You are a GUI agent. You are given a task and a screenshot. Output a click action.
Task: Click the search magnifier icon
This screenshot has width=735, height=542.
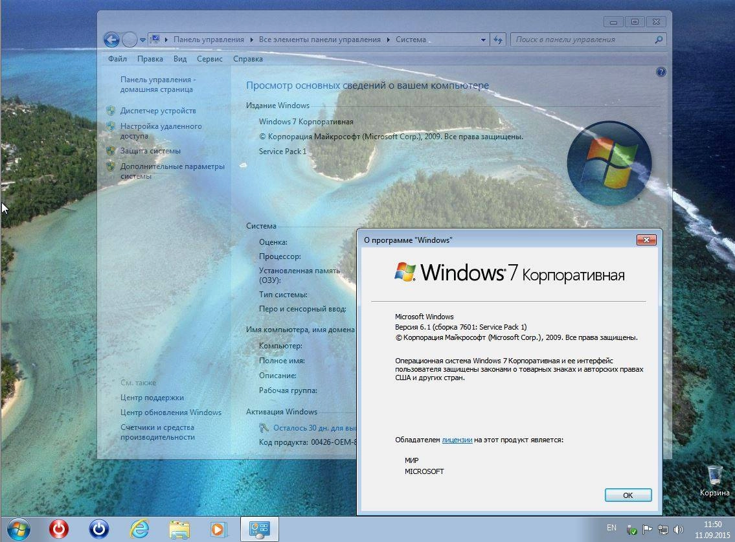click(x=659, y=40)
